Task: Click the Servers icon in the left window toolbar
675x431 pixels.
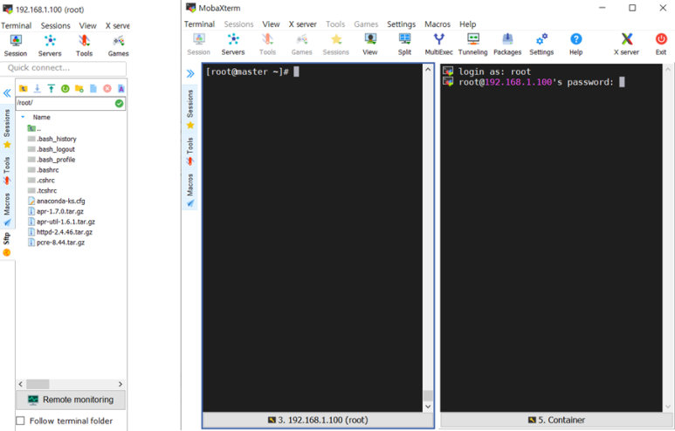Action: (50, 45)
